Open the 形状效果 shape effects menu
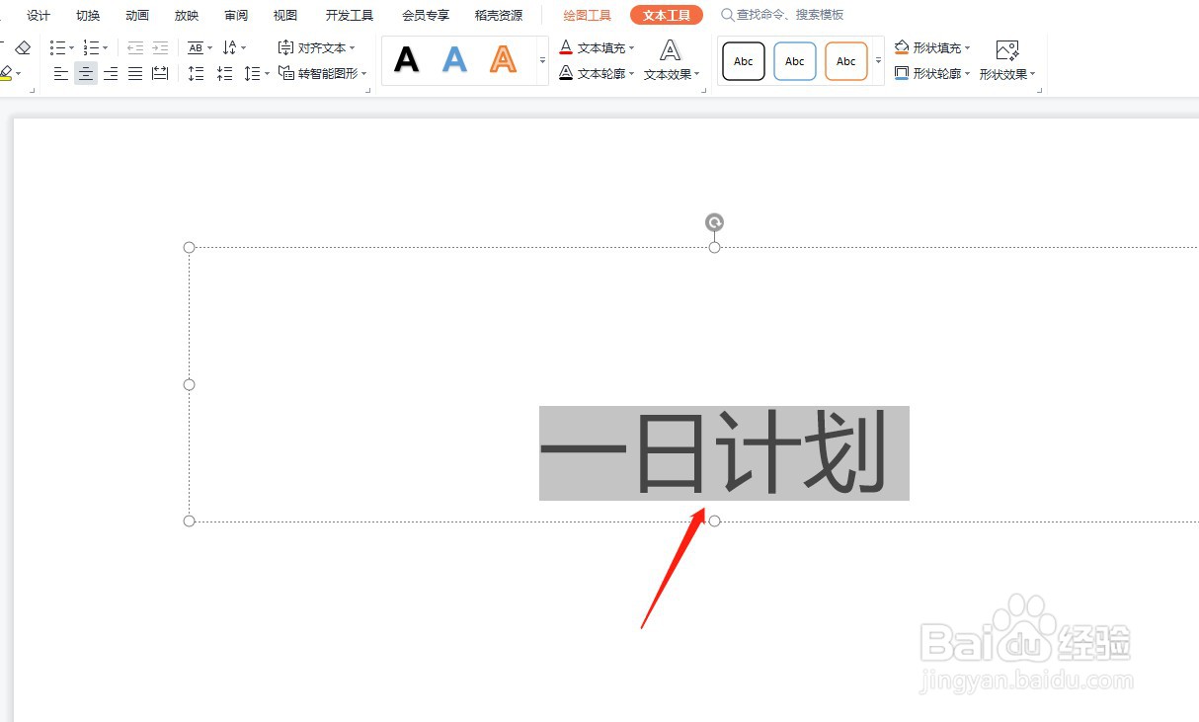 pyautogui.click(x=1007, y=60)
